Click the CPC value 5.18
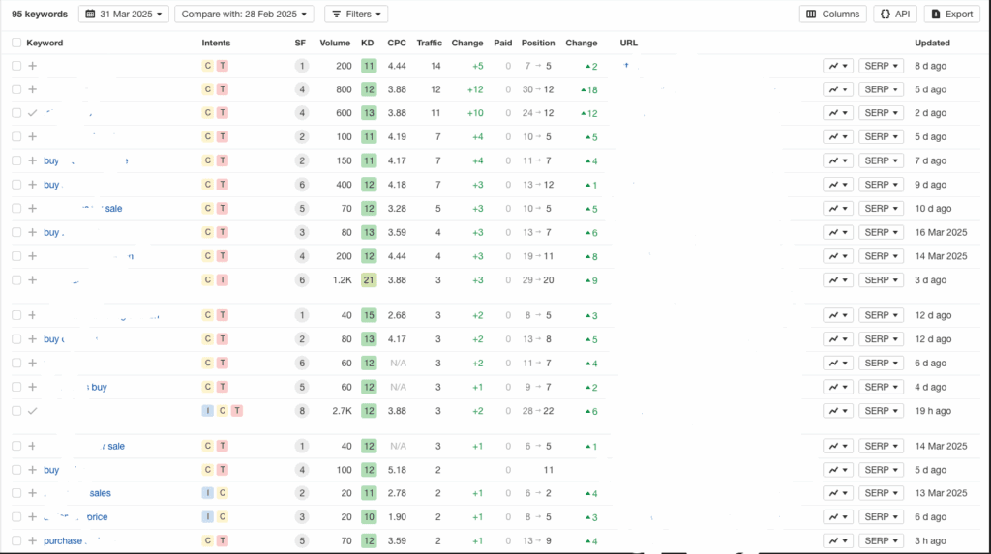 tap(397, 469)
